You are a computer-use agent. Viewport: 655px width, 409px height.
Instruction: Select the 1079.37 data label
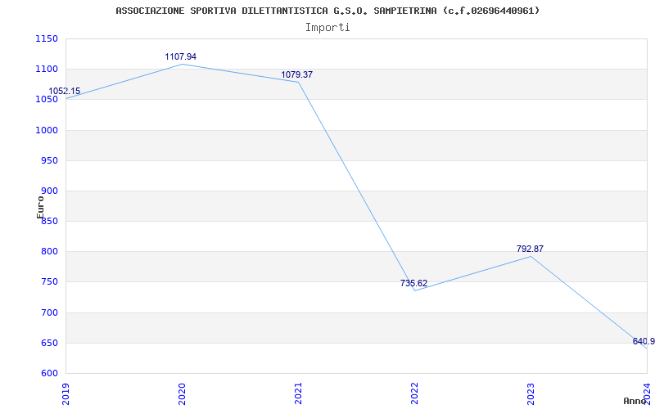point(296,74)
